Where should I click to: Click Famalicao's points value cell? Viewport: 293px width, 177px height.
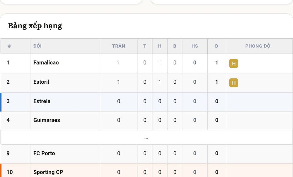[217, 63]
